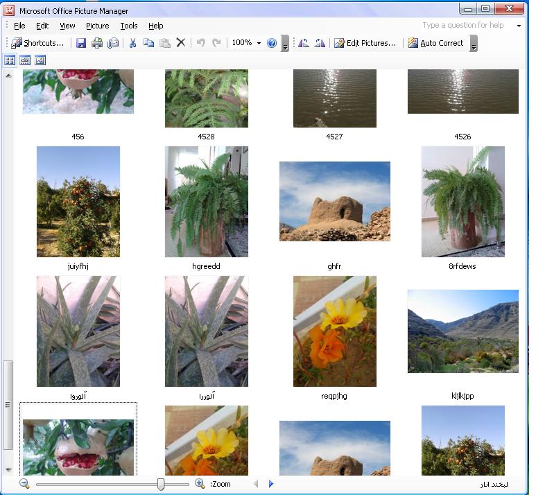The width and height of the screenshot is (545, 495).
Task: Click the Send pictures by mail icon
Action: (x=113, y=43)
